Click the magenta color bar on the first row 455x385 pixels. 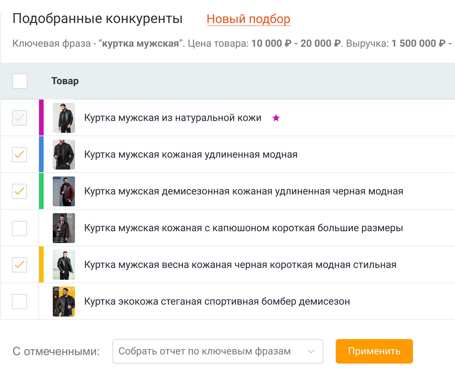pyautogui.click(x=41, y=118)
